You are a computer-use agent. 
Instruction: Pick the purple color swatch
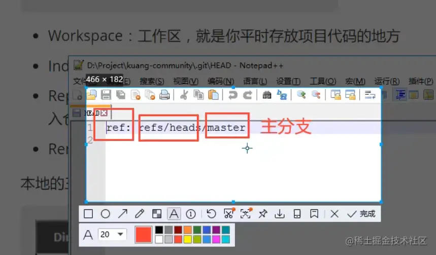(216, 230)
